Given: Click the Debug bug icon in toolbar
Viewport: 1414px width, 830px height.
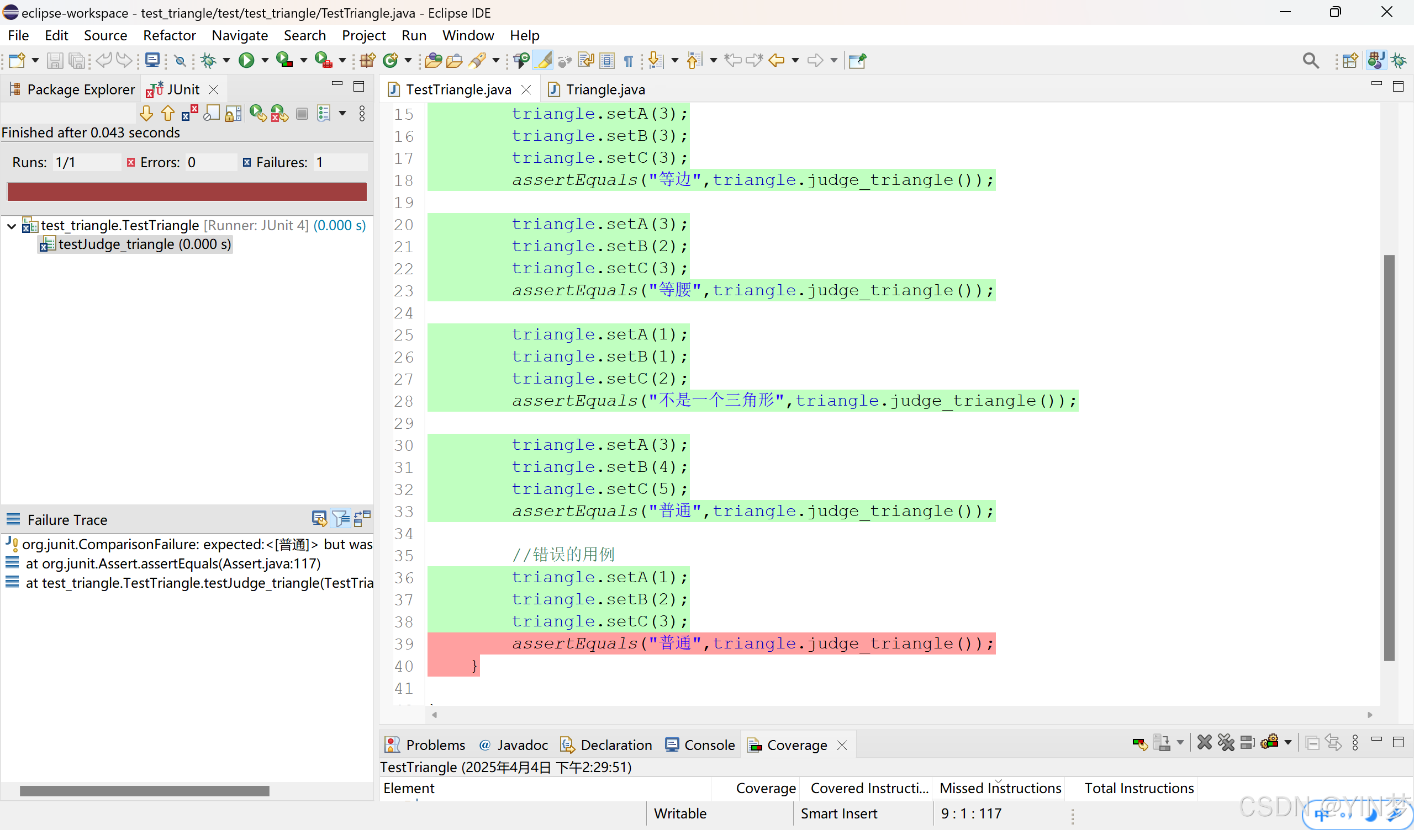Looking at the screenshot, I should pos(209,60).
